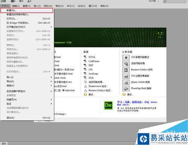Open the 设计器 workspace switcher dropdown

point(154,1)
